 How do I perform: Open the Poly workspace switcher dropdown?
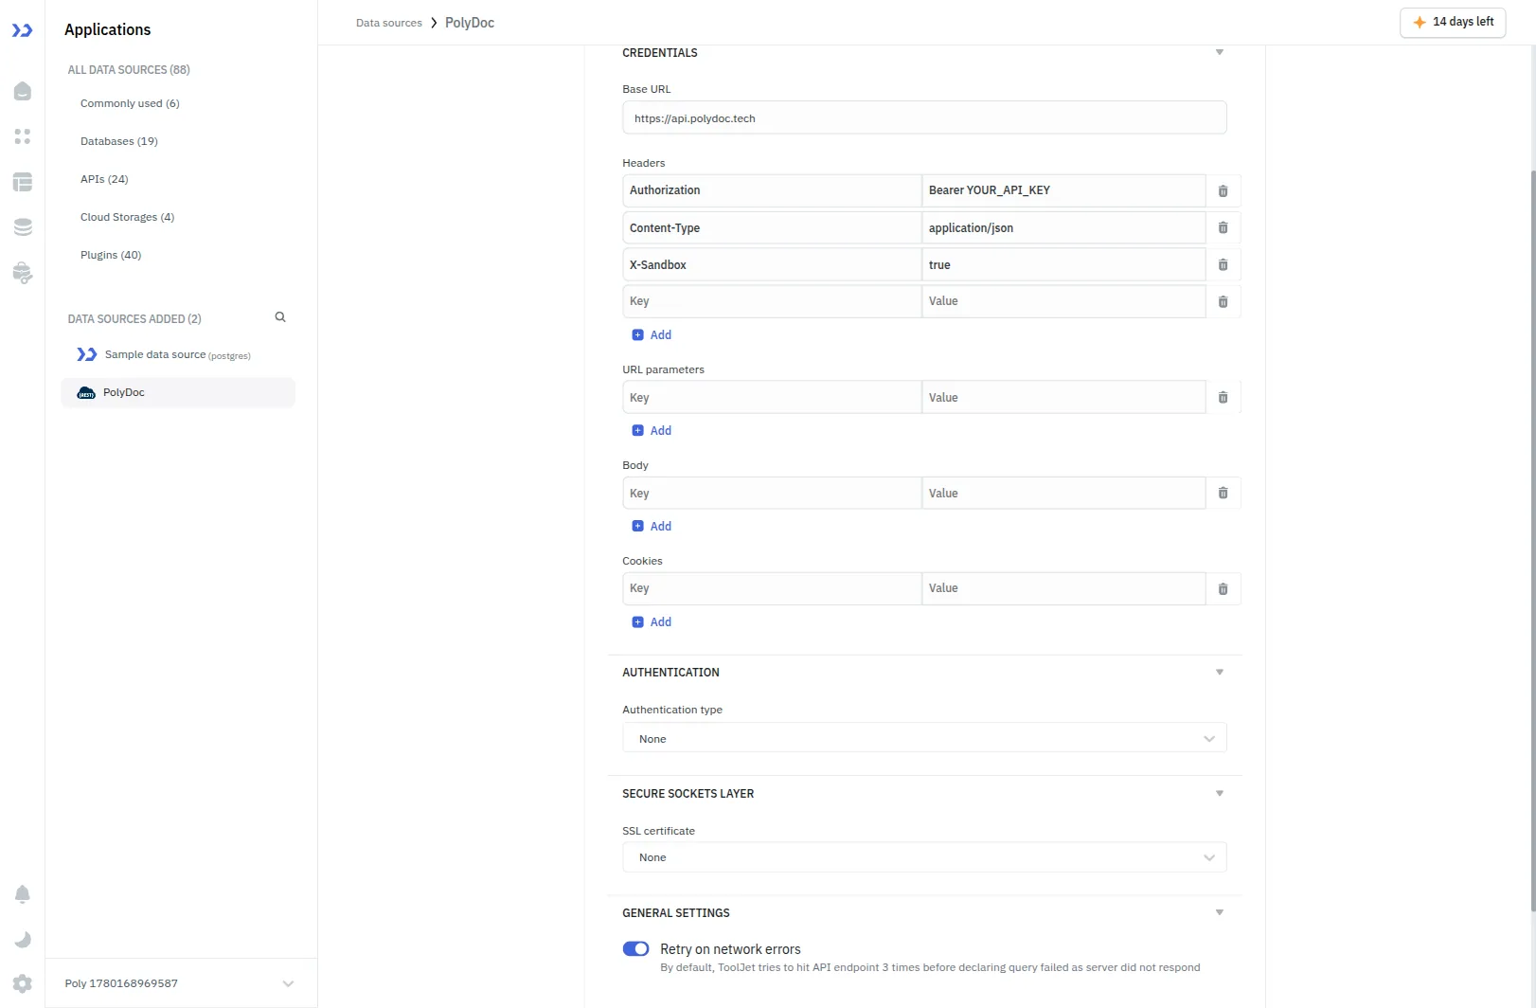181,983
